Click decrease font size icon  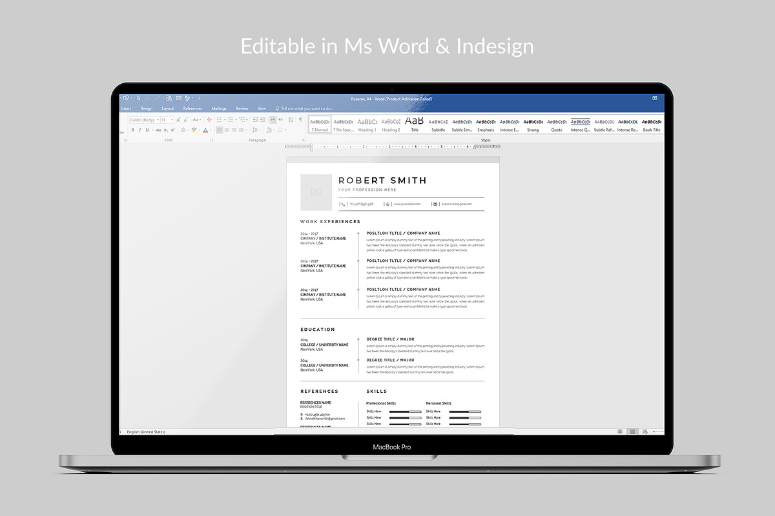pos(185,120)
